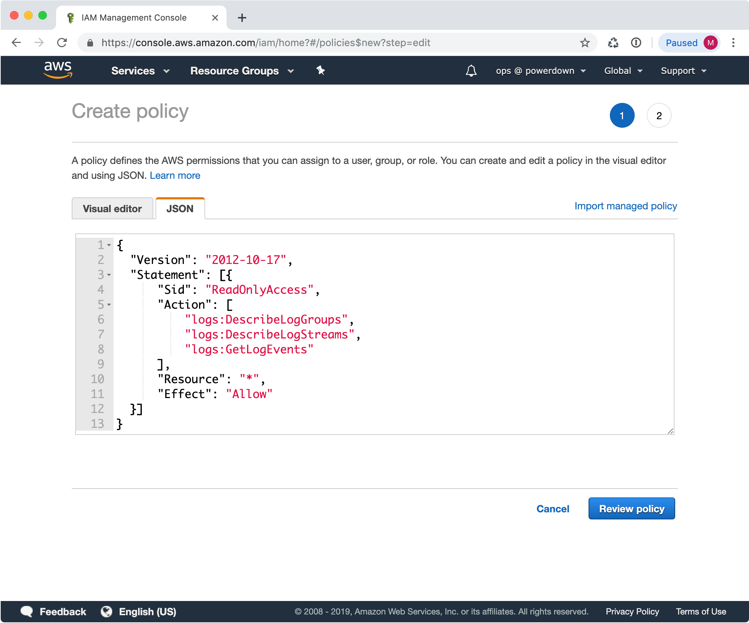Reload the page with the refresh icon
749x623 pixels.
(62, 43)
